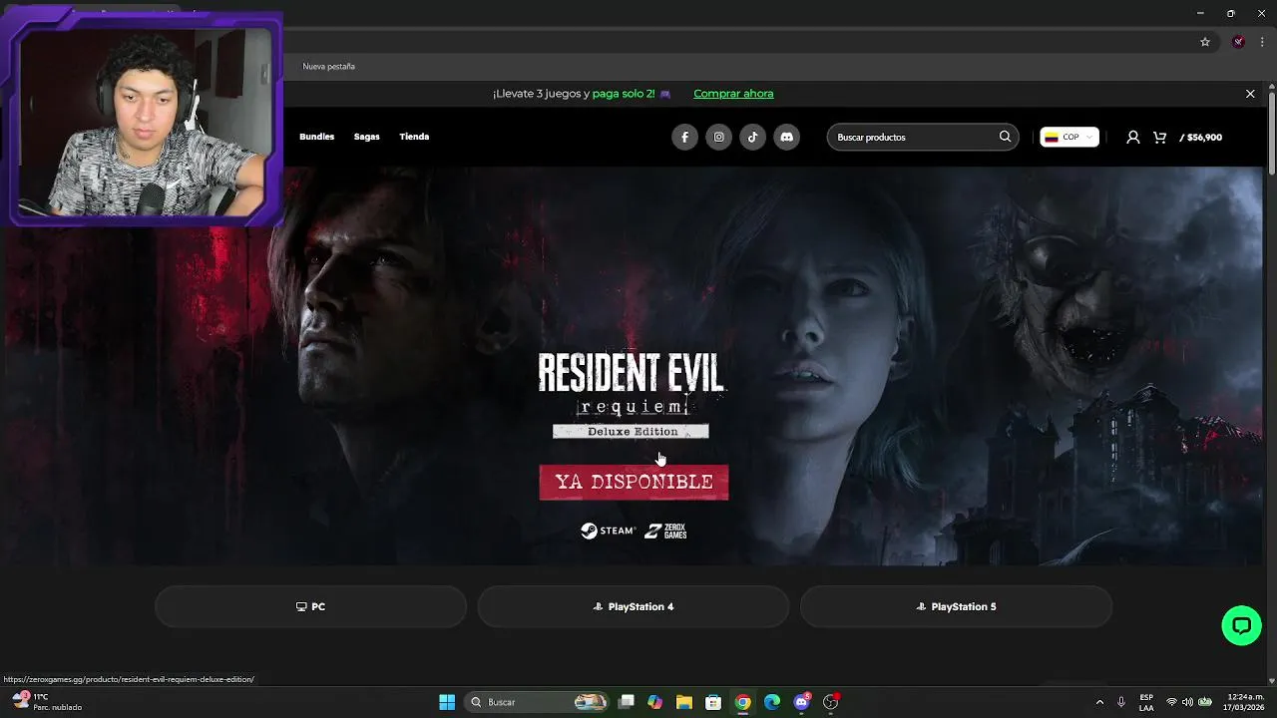
Task: Click the search magnifier in Buscar productos
Action: [1005, 137]
